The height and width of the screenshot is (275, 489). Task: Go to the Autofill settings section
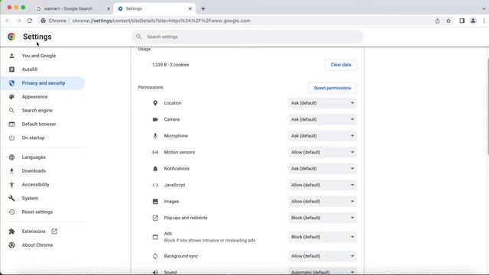(x=30, y=70)
